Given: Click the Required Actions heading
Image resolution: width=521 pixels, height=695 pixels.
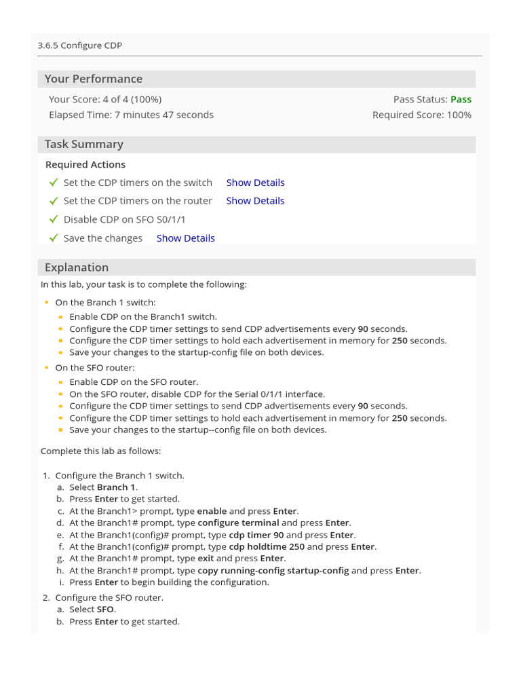Looking at the screenshot, I should [85, 164].
